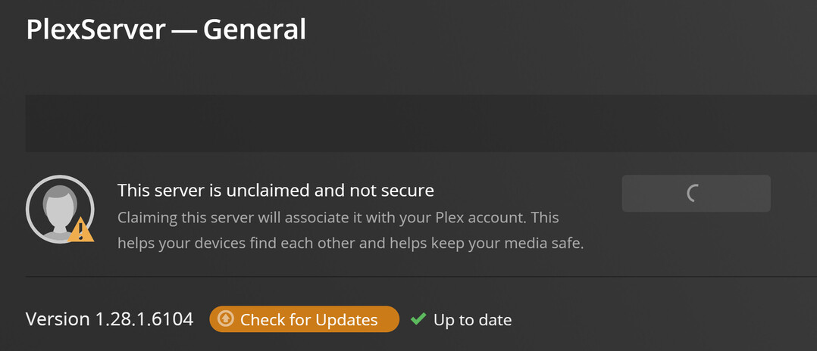Click the horizontal divider above the version row

[409, 277]
